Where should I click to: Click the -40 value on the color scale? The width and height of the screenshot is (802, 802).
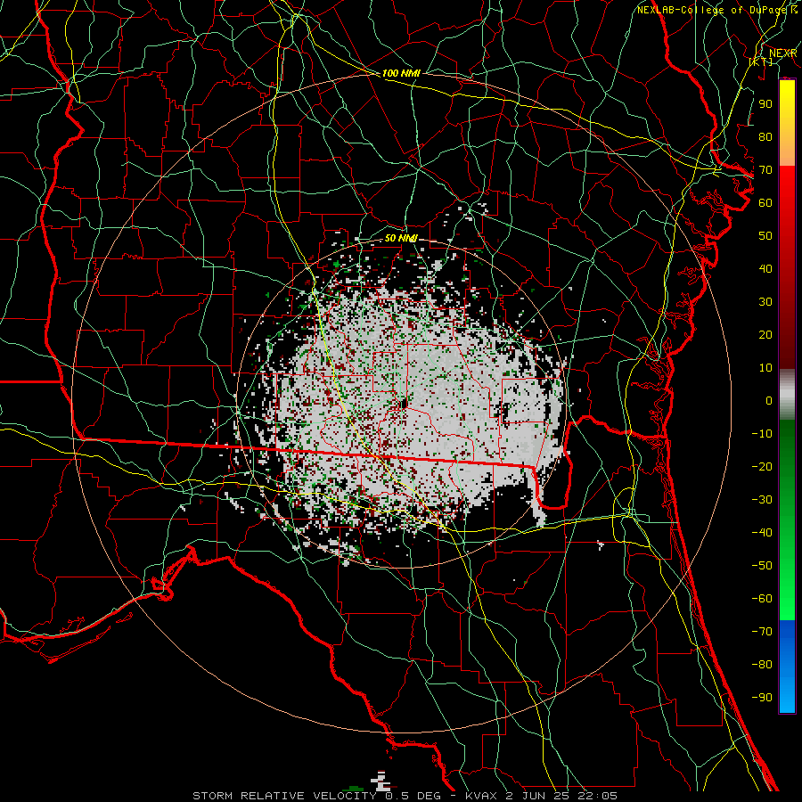pyautogui.click(x=762, y=533)
